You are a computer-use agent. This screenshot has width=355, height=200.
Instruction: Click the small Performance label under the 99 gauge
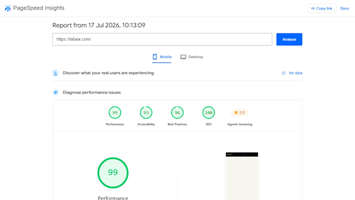(115, 124)
